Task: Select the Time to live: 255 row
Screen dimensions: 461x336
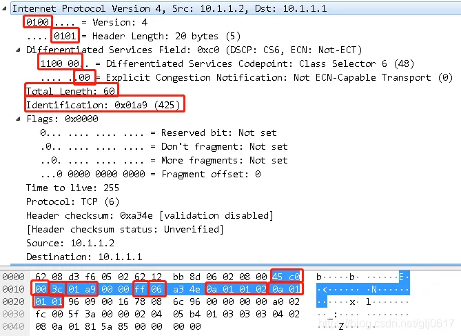Action: (72, 188)
